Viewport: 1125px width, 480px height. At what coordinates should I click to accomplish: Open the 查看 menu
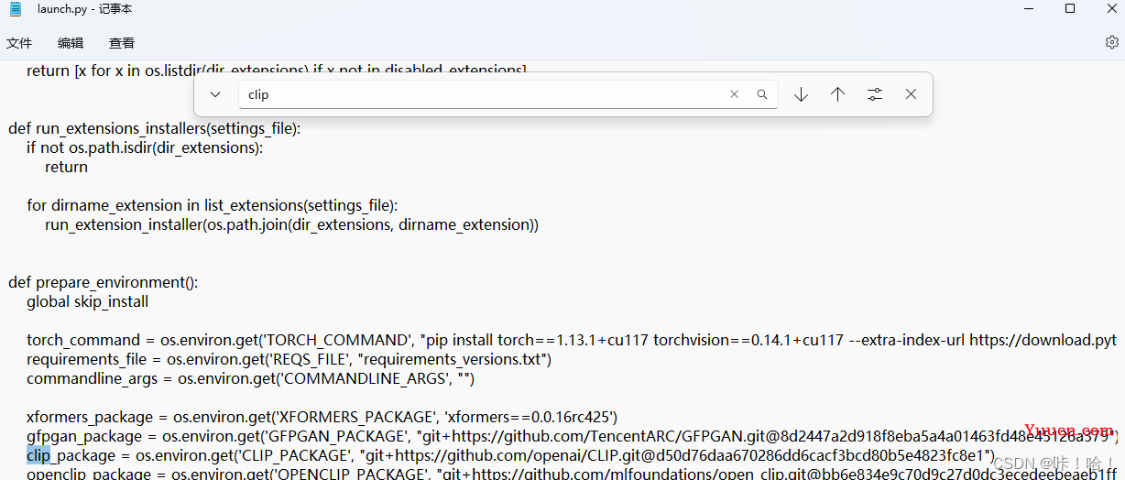(122, 43)
